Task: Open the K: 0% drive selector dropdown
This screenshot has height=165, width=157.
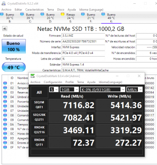Action: (x=102, y=89)
